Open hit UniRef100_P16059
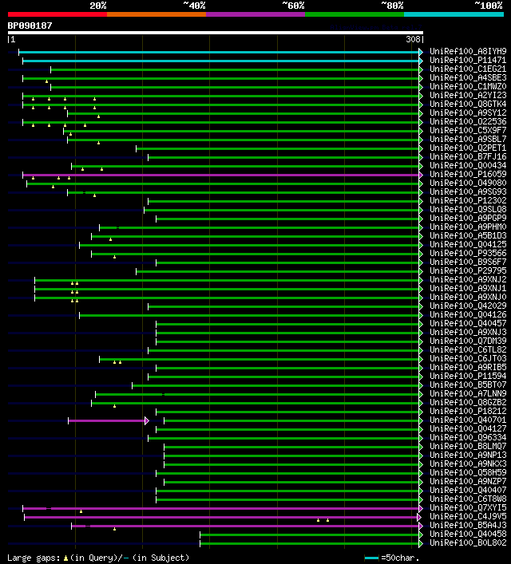Image resolution: width=511 pixels, height=564 pixels. tap(468, 174)
